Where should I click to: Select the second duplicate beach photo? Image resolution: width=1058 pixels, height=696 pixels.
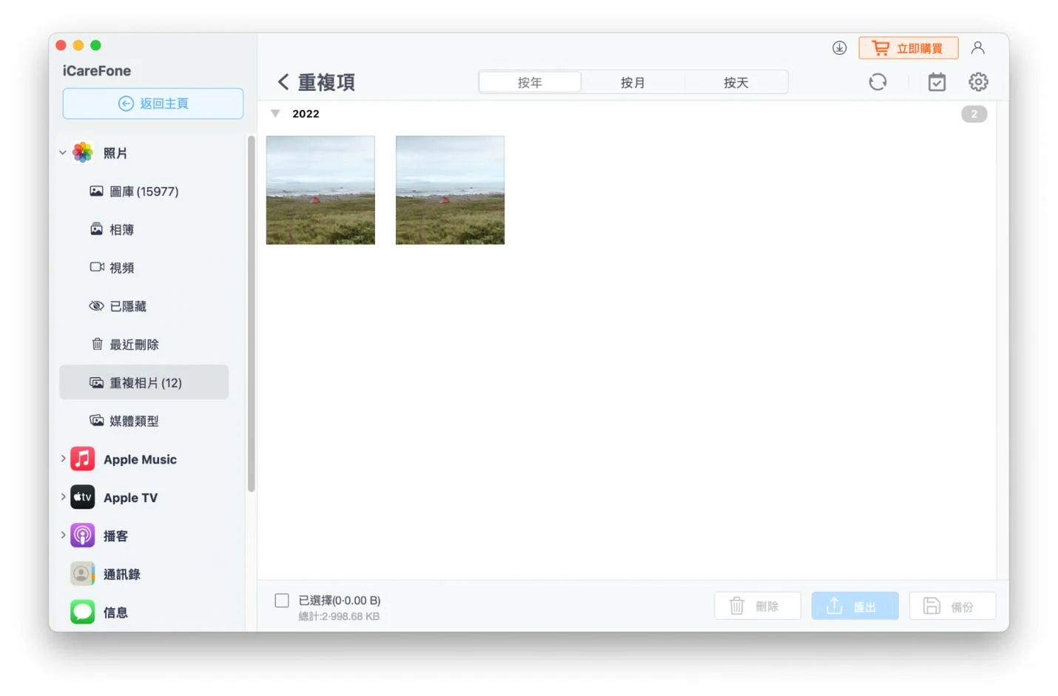[450, 190]
